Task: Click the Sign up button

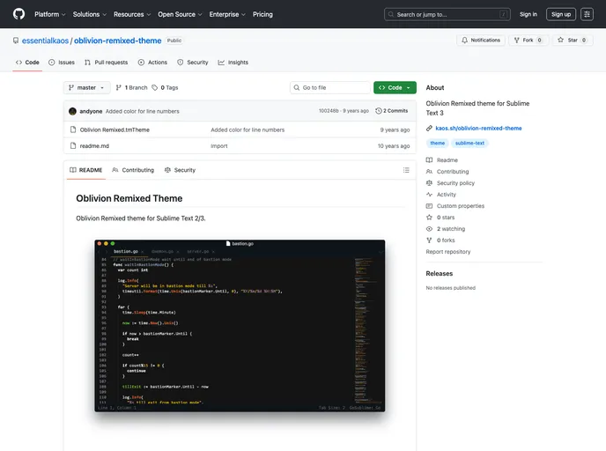Action: pyautogui.click(x=561, y=14)
